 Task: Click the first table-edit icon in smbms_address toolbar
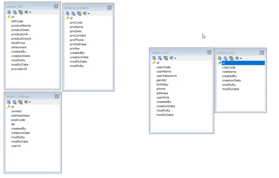[9, 102]
